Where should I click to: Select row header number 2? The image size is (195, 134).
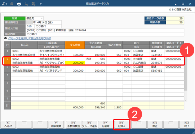(x=8, y=61)
